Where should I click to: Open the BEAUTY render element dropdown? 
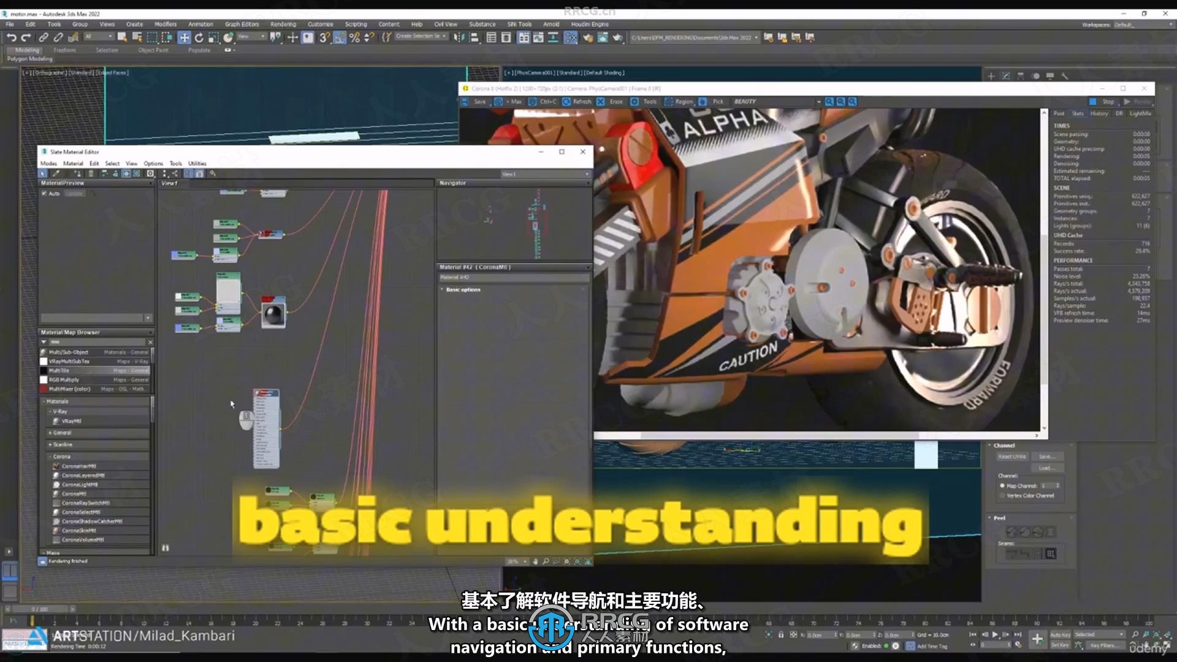point(777,102)
